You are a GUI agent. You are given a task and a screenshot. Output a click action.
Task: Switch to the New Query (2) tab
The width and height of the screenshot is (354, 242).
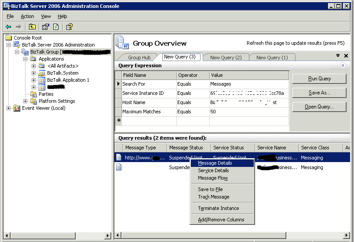click(226, 58)
